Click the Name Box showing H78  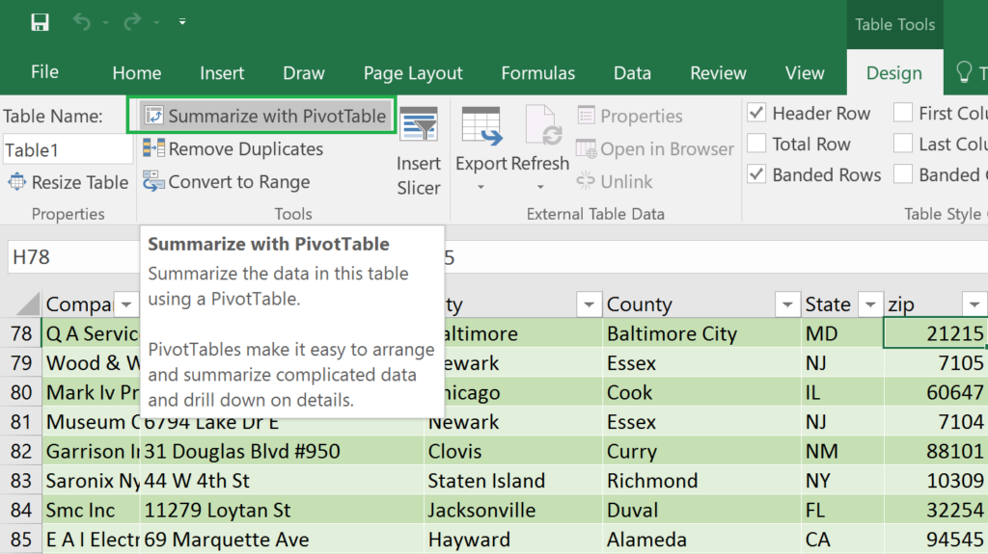pyautogui.click(x=73, y=257)
